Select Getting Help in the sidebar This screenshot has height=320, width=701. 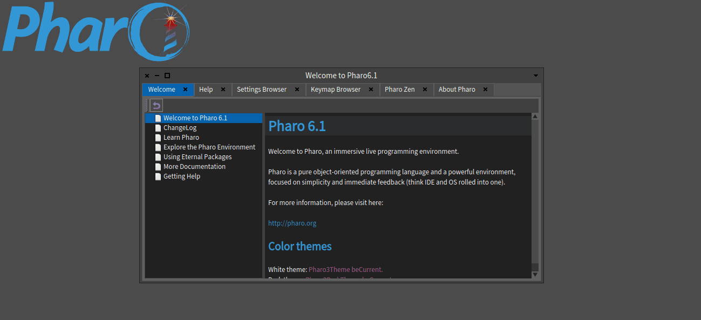tap(181, 176)
